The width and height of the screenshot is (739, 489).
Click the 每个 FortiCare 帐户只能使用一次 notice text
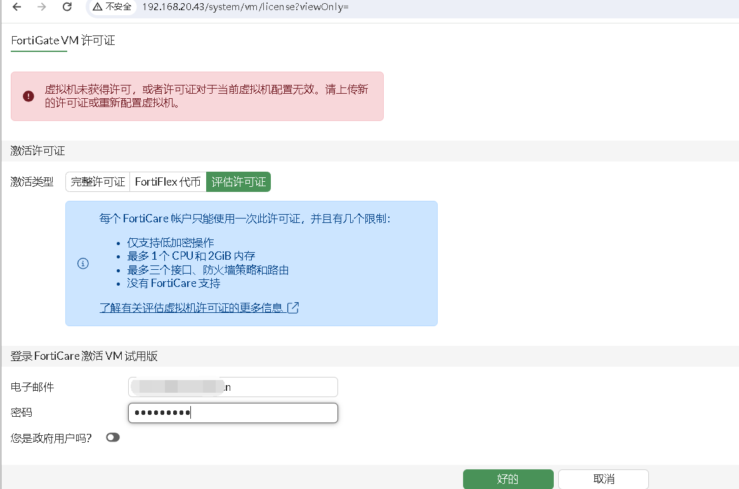click(x=245, y=219)
